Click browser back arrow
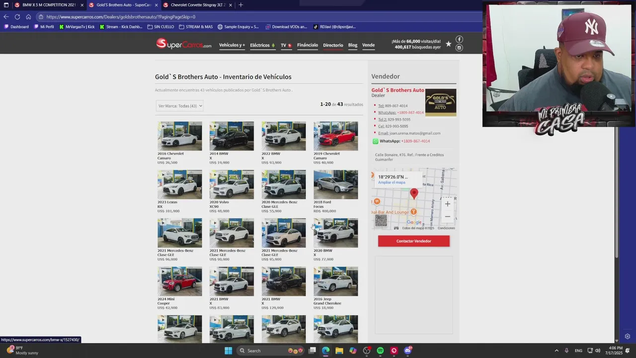 tap(6, 16)
